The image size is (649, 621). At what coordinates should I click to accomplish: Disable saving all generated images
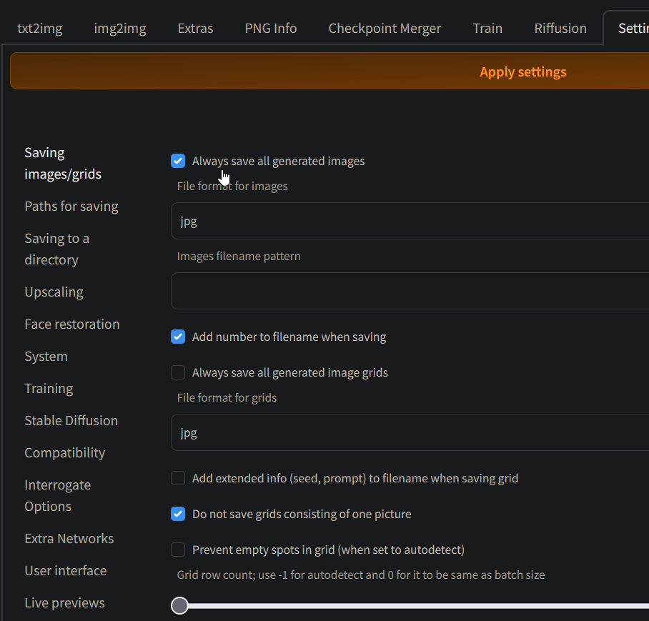tap(177, 161)
